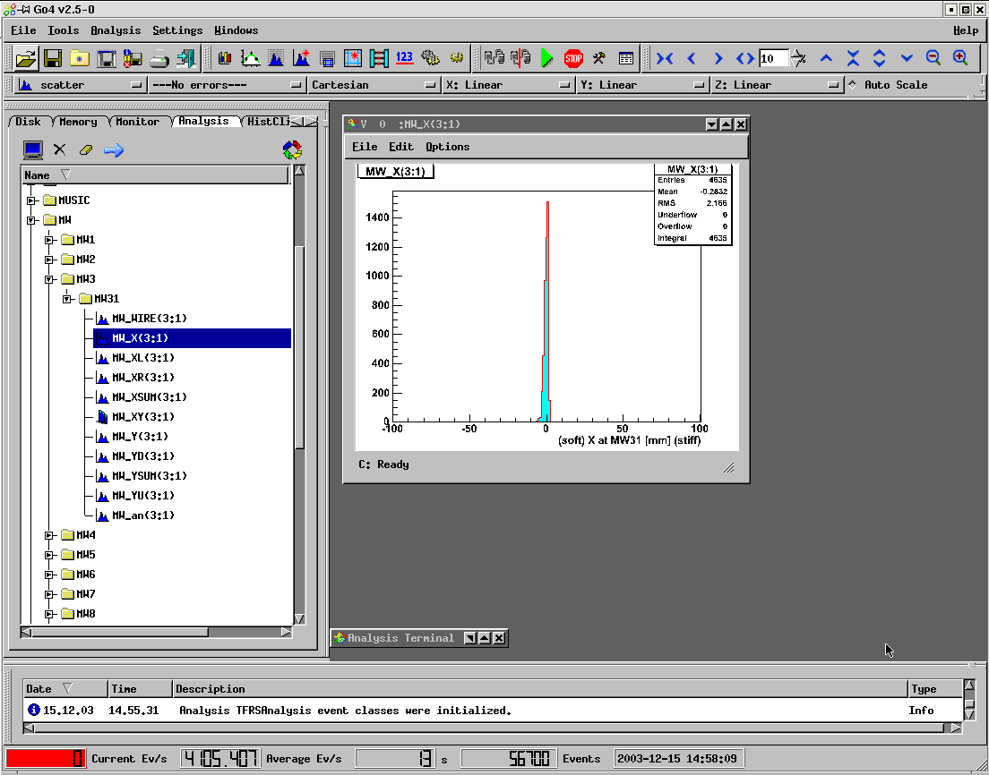
Task: Click the eraser clear icon in Analysis tab
Action: click(86, 150)
